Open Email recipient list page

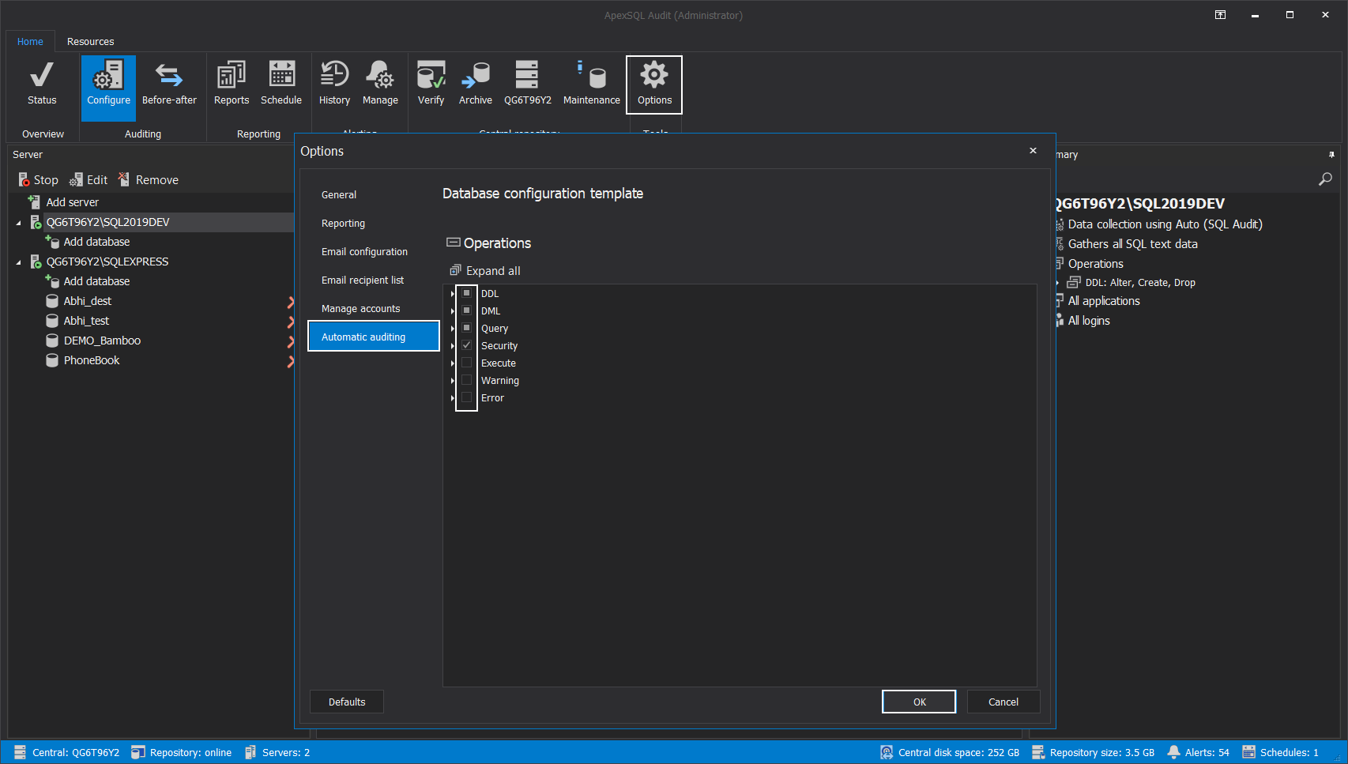(x=363, y=280)
